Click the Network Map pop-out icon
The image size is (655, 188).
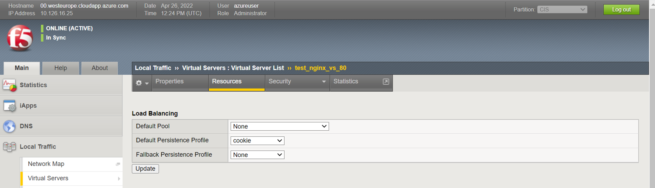pos(118,164)
